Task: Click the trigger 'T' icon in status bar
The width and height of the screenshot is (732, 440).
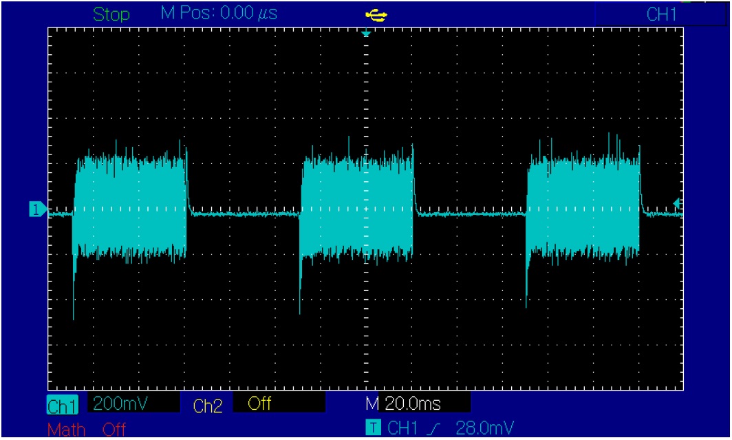Action: point(373,428)
